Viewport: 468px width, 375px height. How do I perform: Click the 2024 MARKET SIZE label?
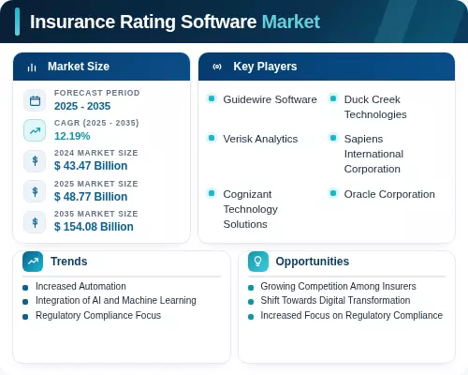point(96,153)
